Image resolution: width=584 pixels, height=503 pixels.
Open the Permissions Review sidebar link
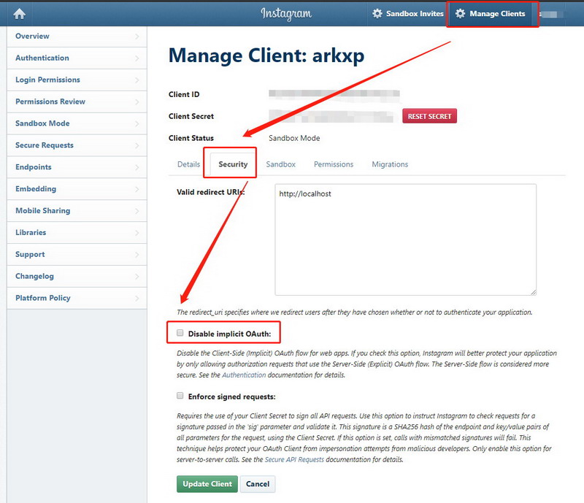77,101
